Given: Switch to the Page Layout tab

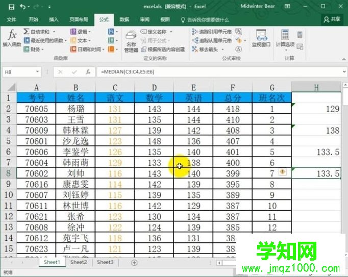Looking at the screenshot, I should (79, 19).
